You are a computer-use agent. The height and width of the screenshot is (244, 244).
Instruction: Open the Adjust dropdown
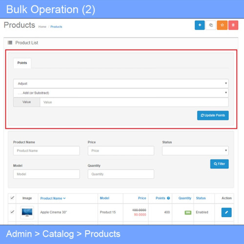(121, 83)
